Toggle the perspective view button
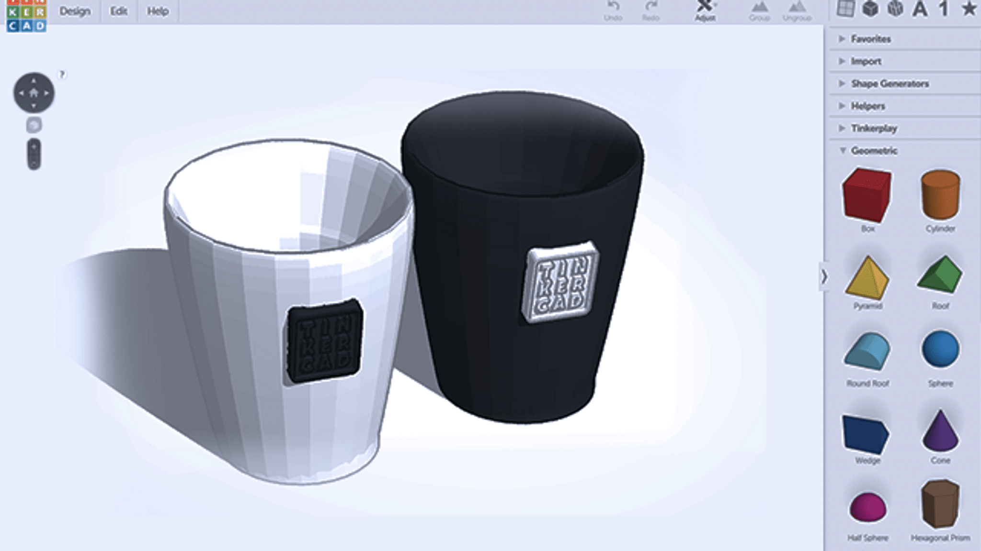Screen dimensions: 981x551 coord(34,125)
